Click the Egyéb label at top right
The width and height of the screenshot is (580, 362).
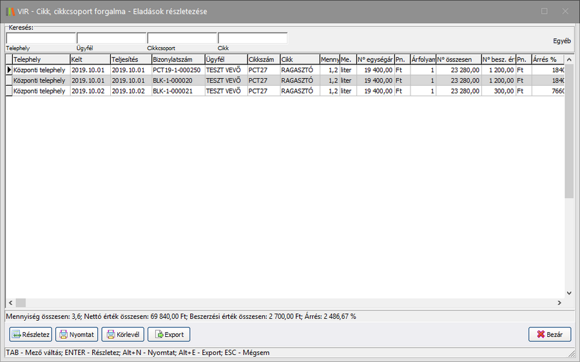click(x=561, y=41)
